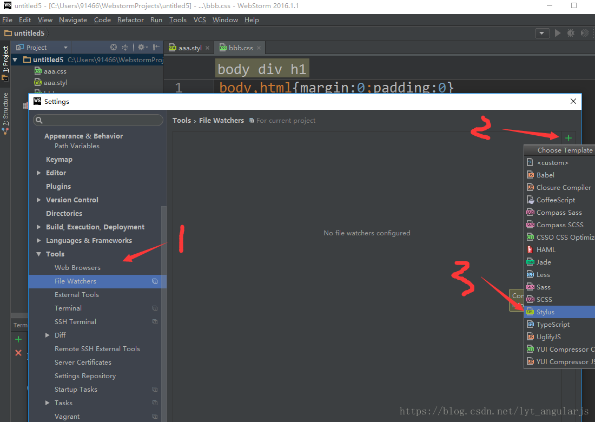Pick the Less template
The width and height of the screenshot is (595, 422).
tap(559, 275)
